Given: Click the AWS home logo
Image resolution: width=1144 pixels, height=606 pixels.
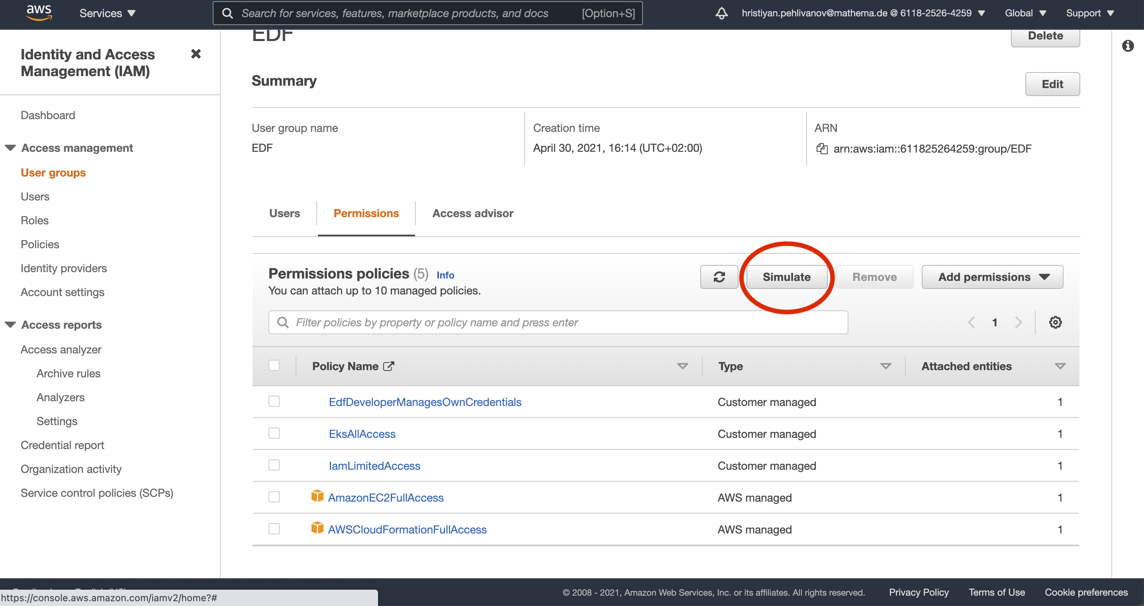Looking at the screenshot, I should coord(39,13).
